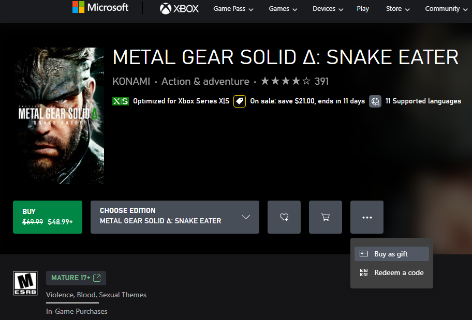Screen dimensions: 472x320
Task: Select Redeem a code option
Action: tap(392, 272)
